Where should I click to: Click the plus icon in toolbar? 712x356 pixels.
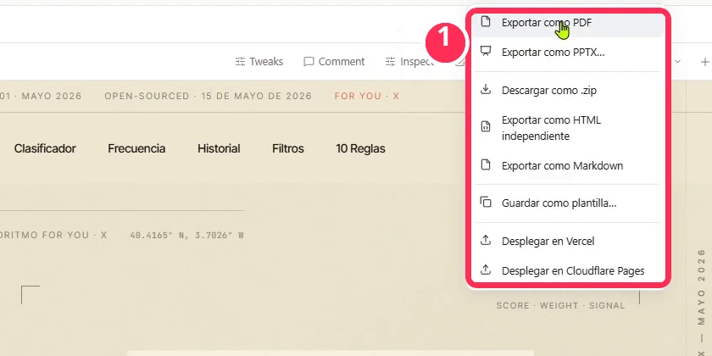pyautogui.click(x=705, y=62)
